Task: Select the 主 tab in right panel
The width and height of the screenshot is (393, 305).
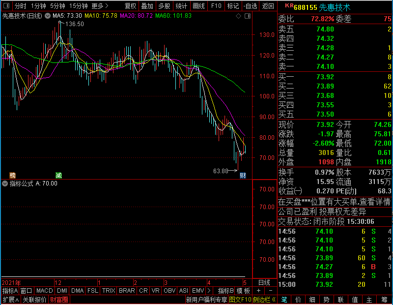Action: [x=369, y=300]
